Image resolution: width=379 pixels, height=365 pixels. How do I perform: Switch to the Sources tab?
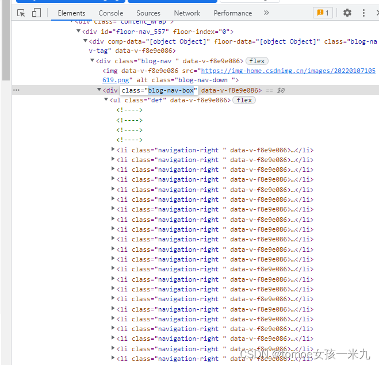pos(148,13)
